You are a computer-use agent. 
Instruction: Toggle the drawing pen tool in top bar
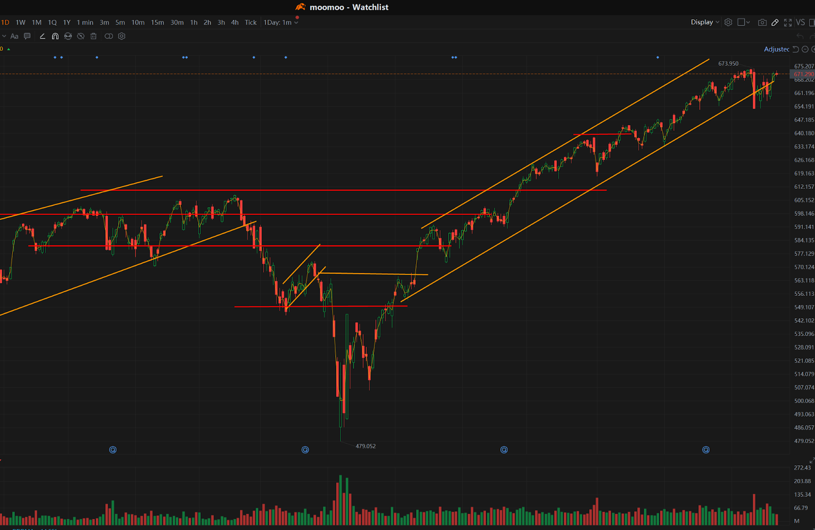775,22
